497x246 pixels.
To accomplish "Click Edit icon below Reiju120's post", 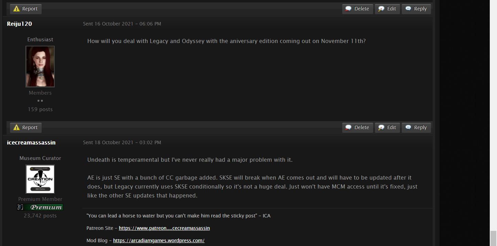I will pyautogui.click(x=381, y=128).
